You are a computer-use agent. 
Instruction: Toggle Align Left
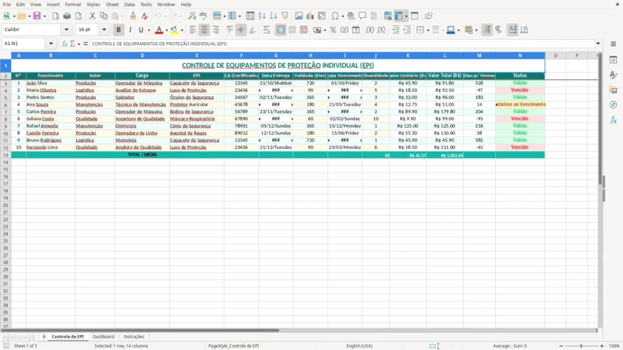pyautogui.click(x=193, y=30)
